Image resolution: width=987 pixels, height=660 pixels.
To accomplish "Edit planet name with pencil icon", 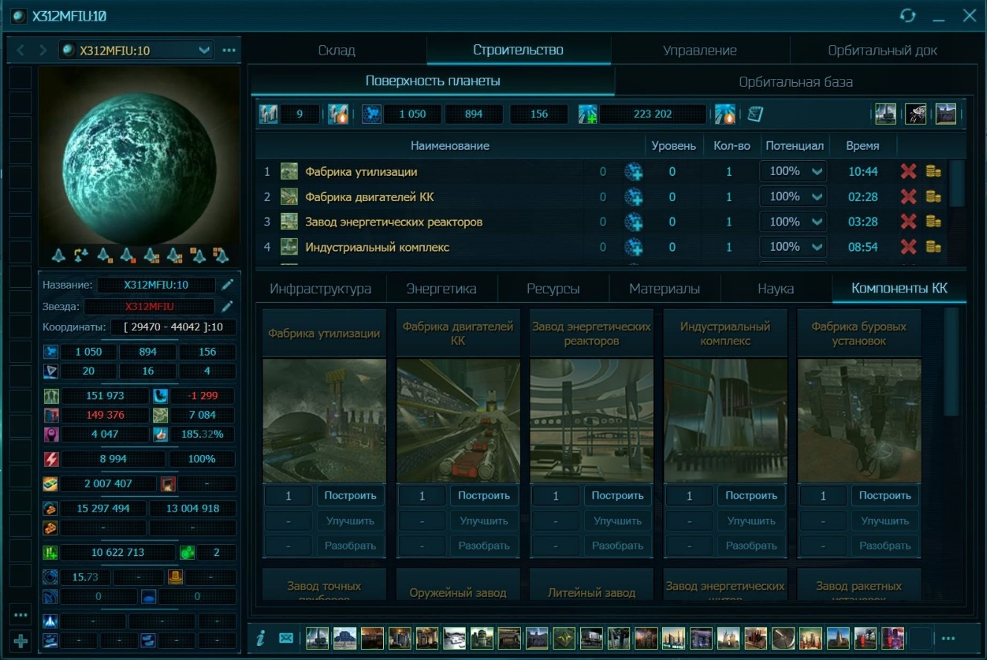I will (228, 285).
